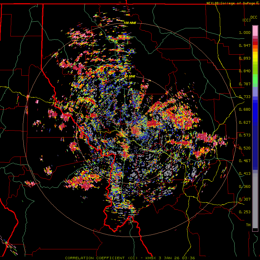The height and width of the screenshot is (260, 260).
Task: Click the 0.253 scale value
Action: pos(245,212)
